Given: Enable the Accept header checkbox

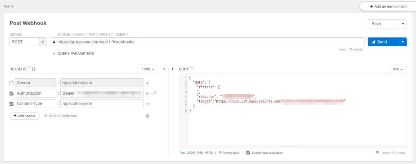Looking at the screenshot, I should pos(12,83).
